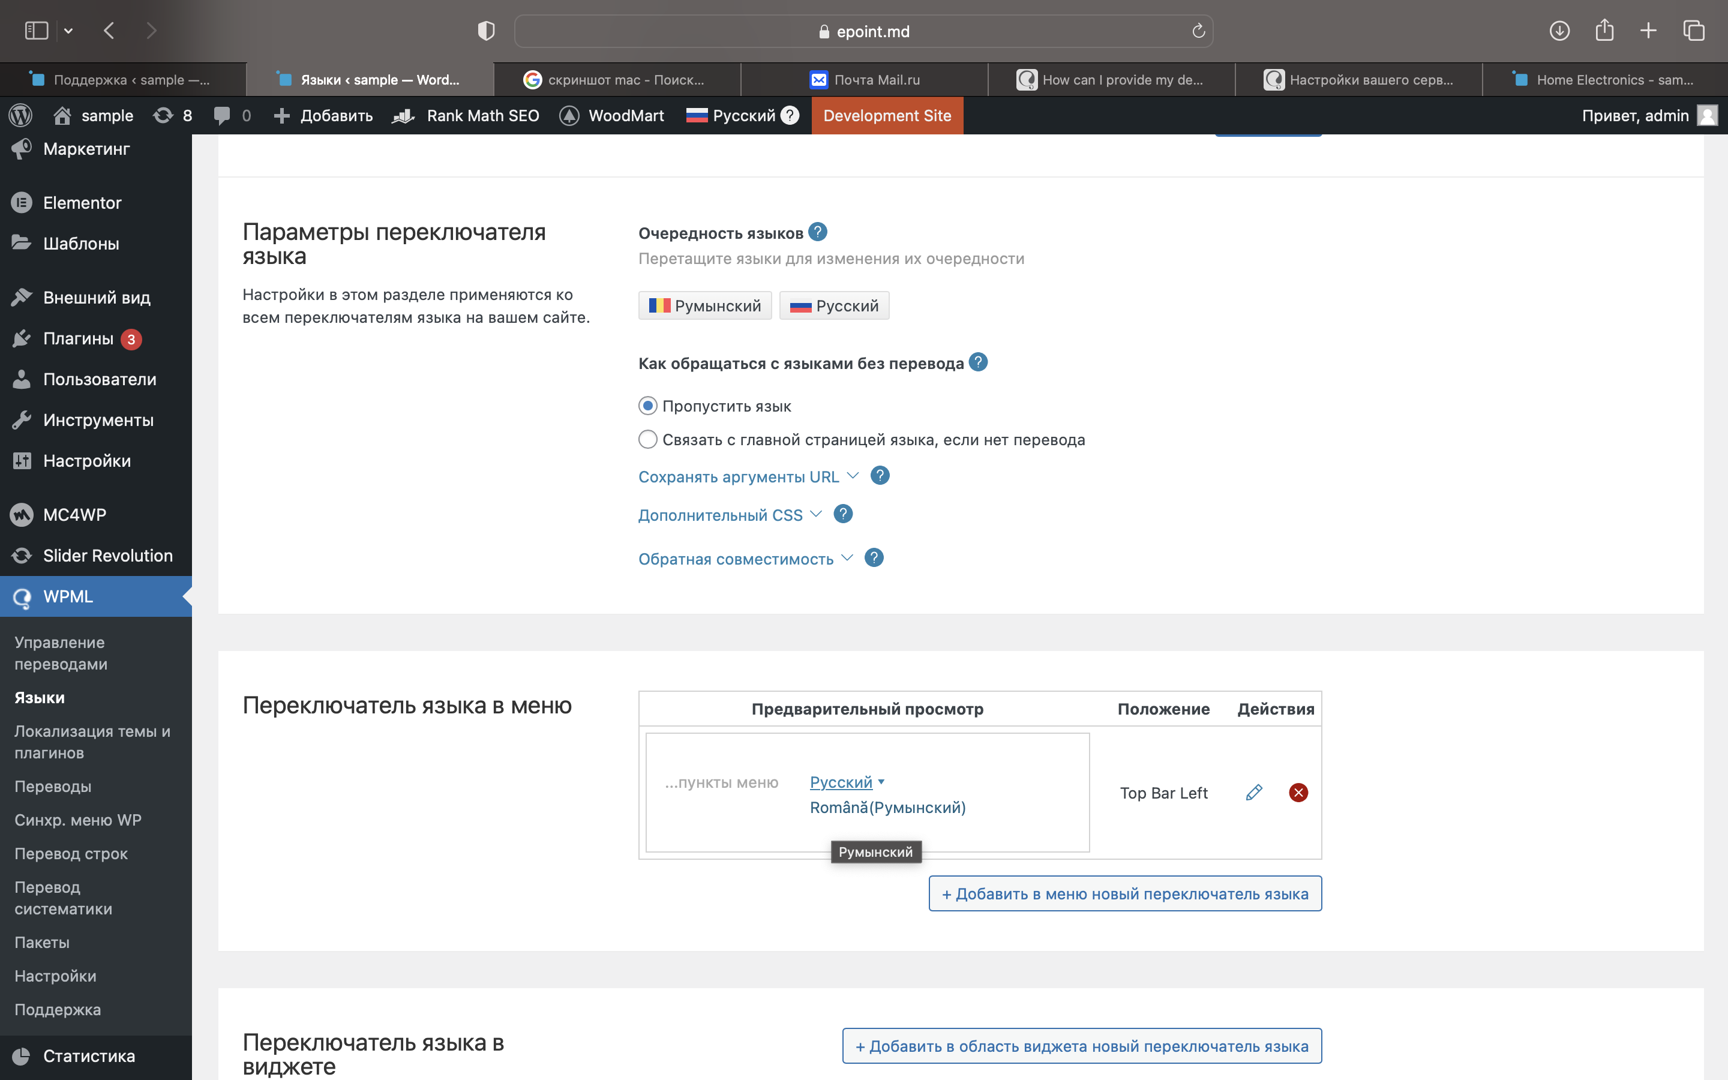The width and height of the screenshot is (1728, 1080).
Task: Switch to the Home Electronics tab
Action: [1604, 80]
